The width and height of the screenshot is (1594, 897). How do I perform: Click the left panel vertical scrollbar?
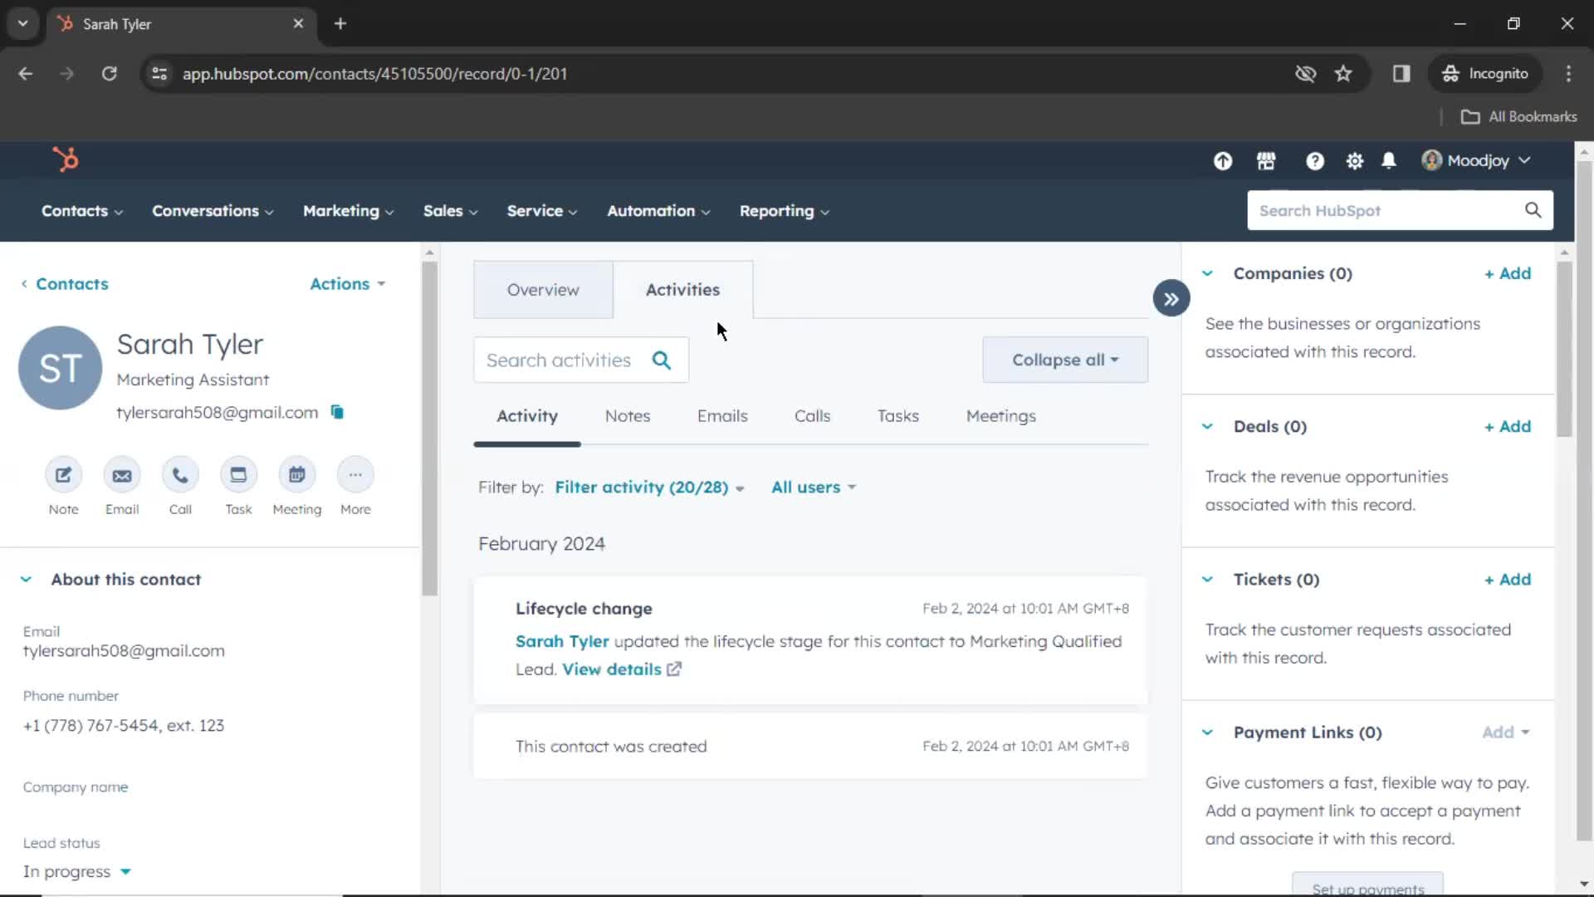(x=429, y=429)
